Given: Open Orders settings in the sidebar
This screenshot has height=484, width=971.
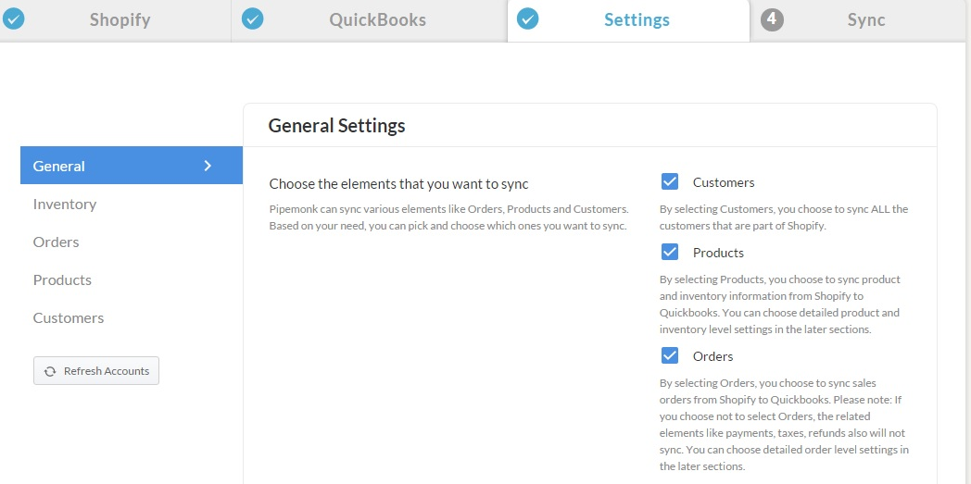Looking at the screenshot, I should 56,242.
